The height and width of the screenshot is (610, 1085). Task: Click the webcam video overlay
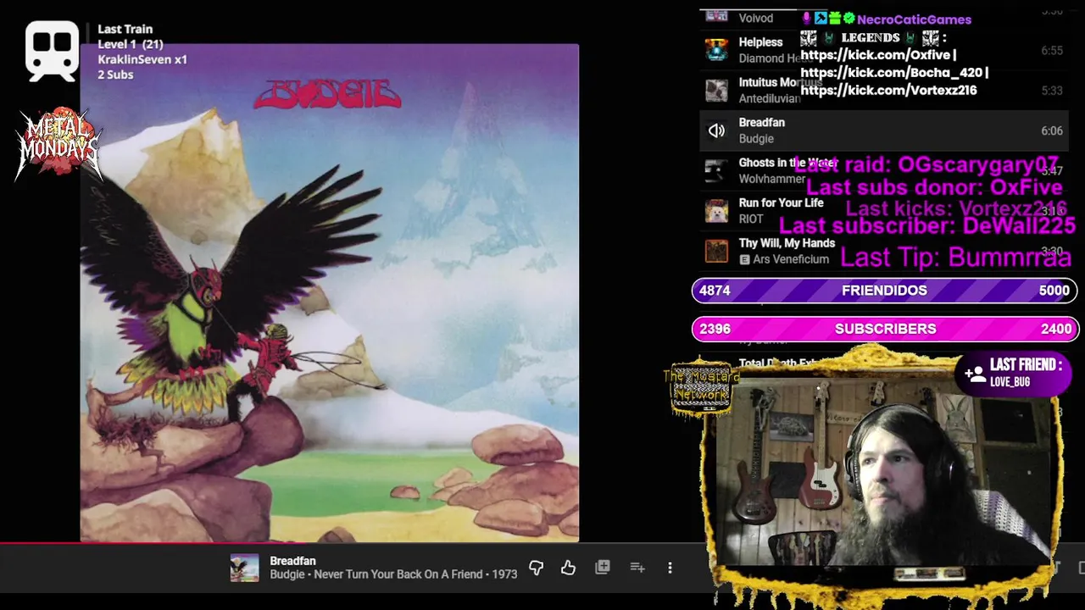(x=882, y=474)
